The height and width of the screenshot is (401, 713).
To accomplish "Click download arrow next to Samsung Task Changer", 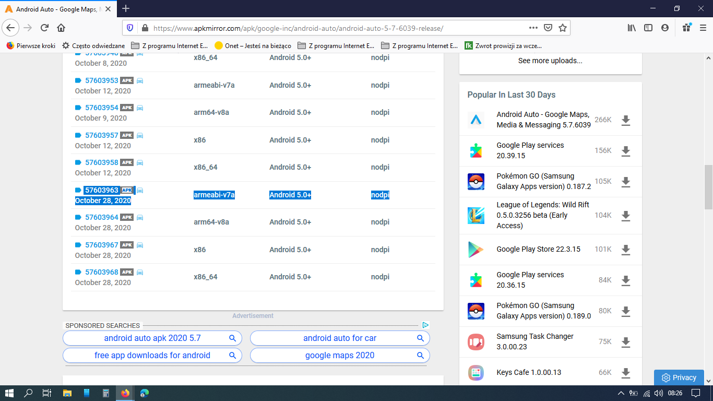I will [x=626, y=343].
